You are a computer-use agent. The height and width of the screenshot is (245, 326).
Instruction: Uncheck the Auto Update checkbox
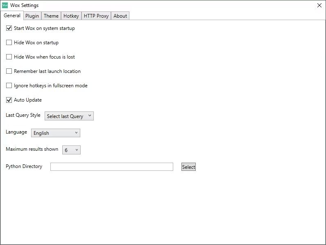(9, 100)
